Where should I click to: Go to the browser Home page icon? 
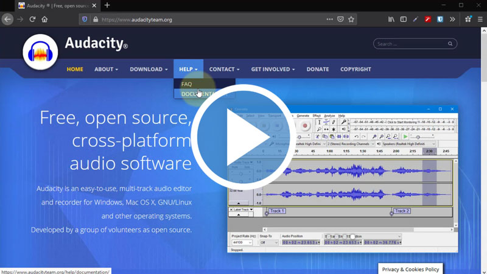point(44,19)
